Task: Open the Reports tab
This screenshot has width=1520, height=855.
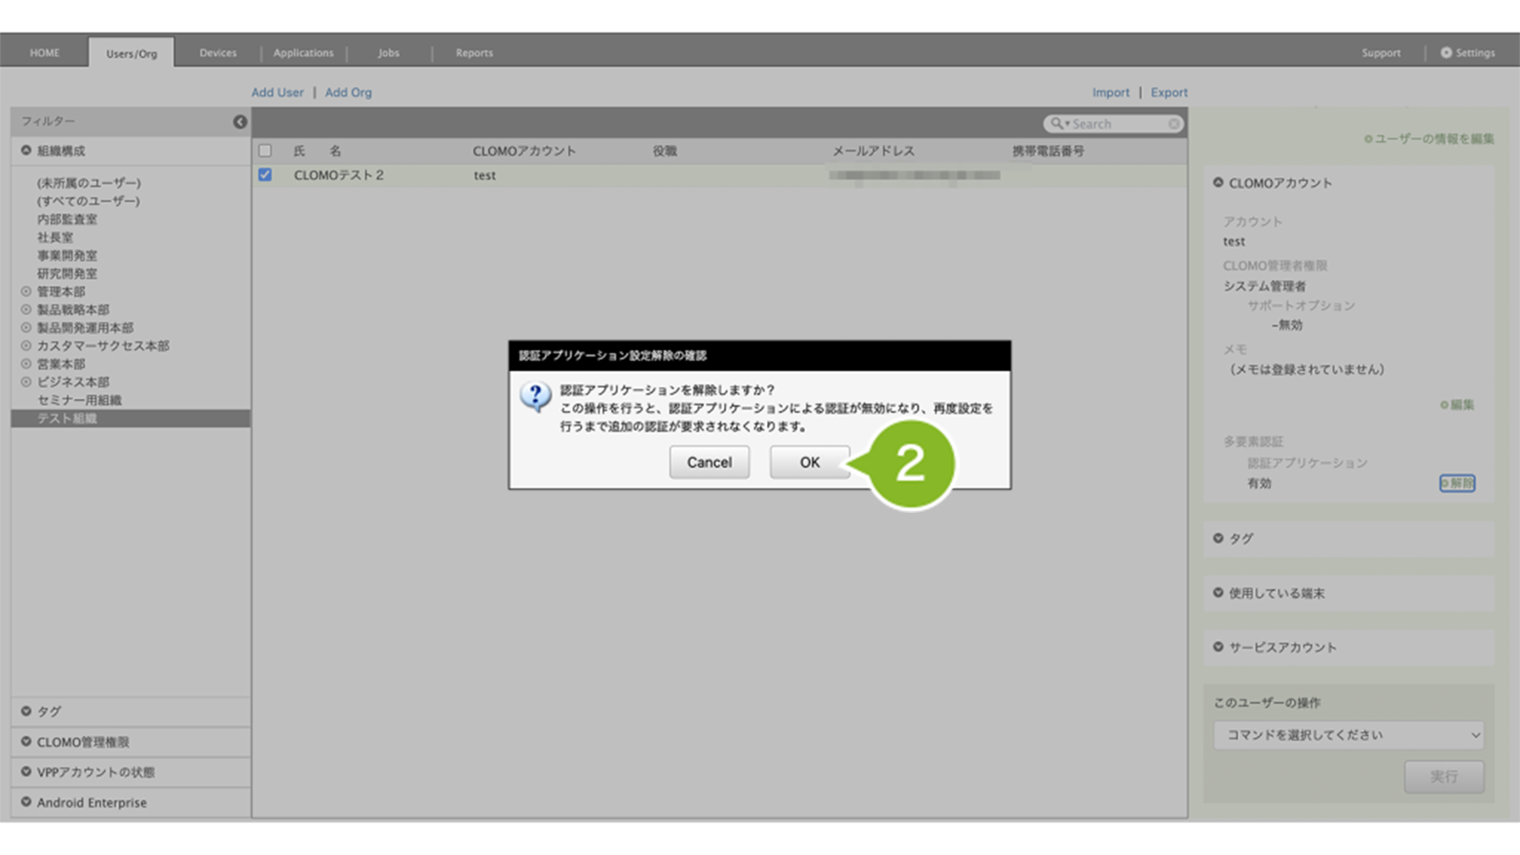Action: click(x=474, y=53)
